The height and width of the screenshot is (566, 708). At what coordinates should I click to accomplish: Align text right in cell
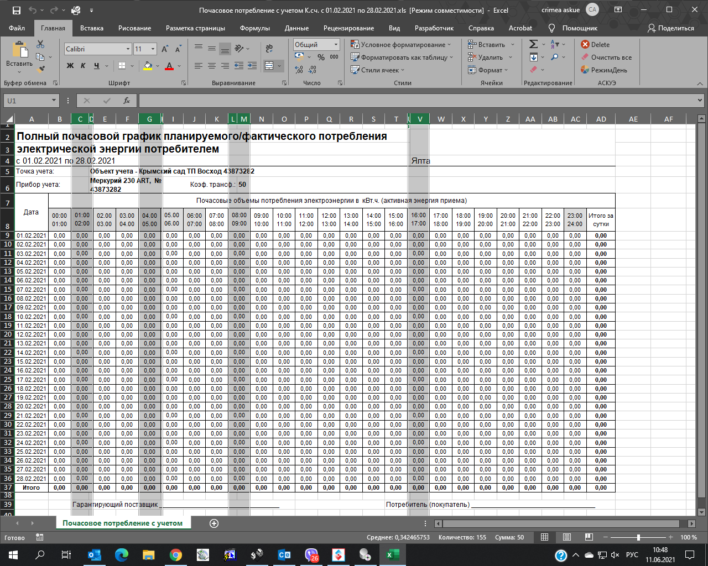click(225, 66)
